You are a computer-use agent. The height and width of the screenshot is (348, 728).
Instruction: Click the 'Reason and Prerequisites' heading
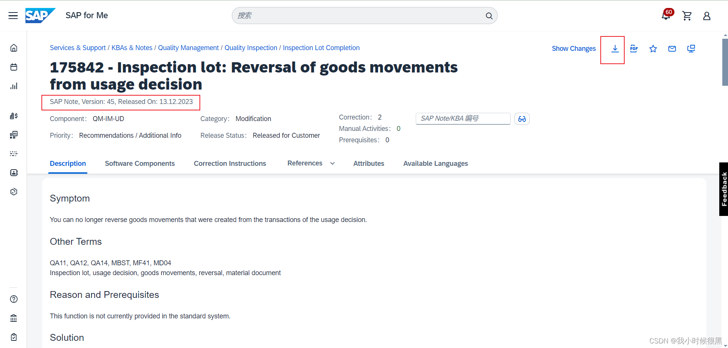[x=104, y=295]
